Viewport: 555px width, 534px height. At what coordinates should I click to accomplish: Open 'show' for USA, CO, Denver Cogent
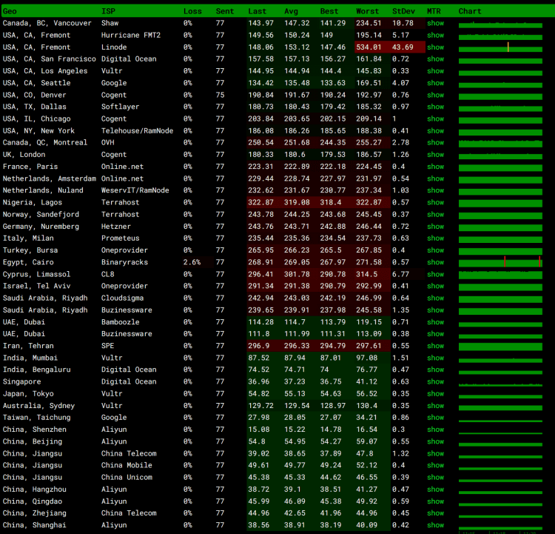pos(435,95)
